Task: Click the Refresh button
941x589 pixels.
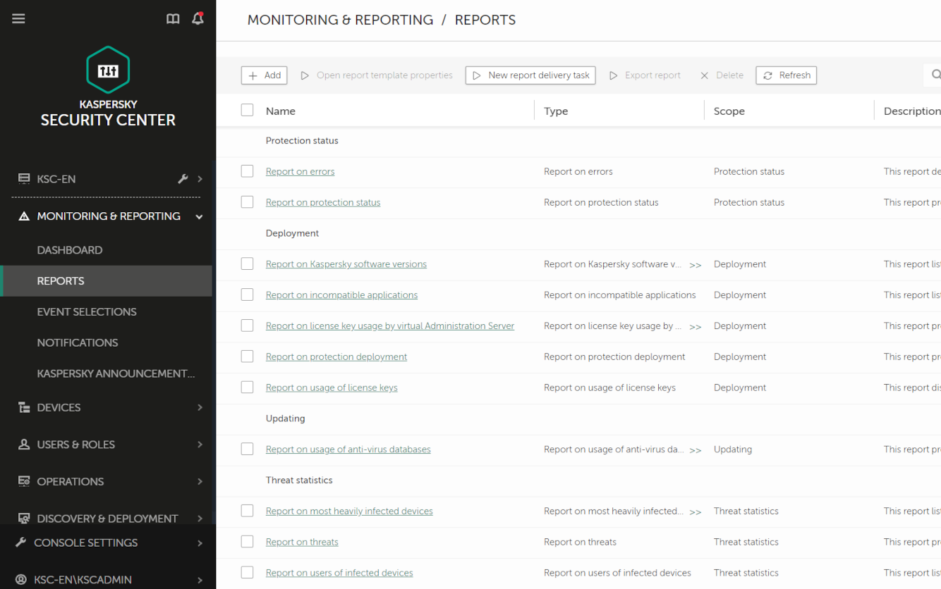Action: 787,75
